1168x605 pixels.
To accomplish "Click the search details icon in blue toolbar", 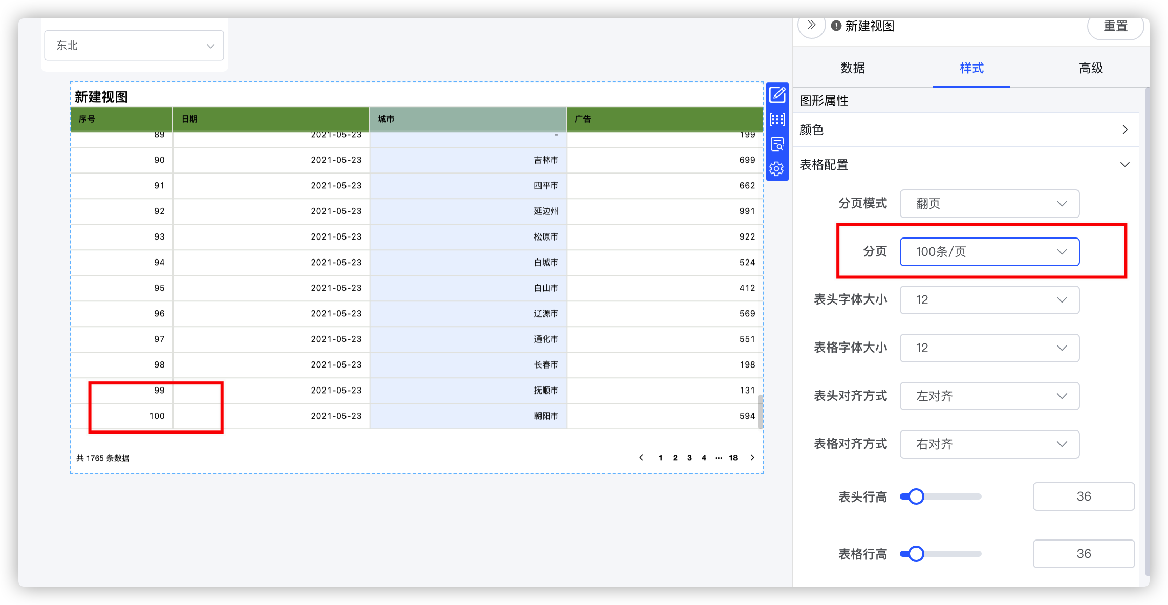I will [x=777, y=144].
